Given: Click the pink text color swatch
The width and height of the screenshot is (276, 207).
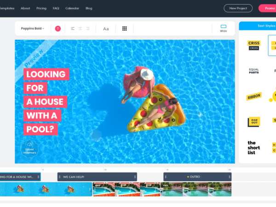Looking at the screenshot, I should (x=57, y=29).
